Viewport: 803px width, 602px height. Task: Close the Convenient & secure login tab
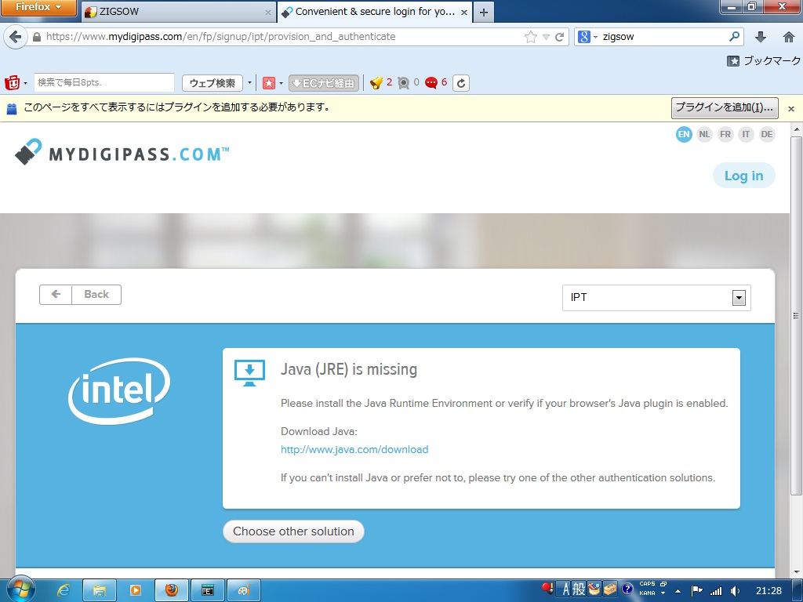(x=464, y=12)
